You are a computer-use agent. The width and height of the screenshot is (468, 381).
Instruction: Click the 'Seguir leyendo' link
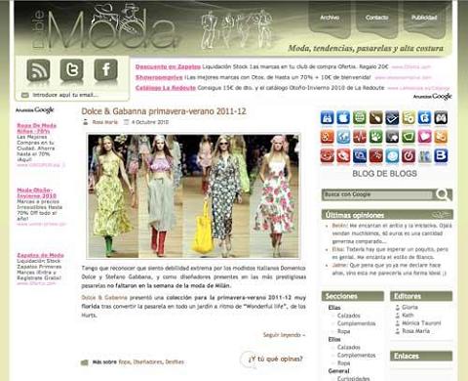click(x=284, y=335)
